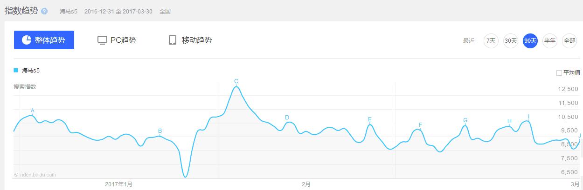Open the 全国 region selector
Image resolution: width=583 pixels, height=190 pixels.
coord(165,11)
